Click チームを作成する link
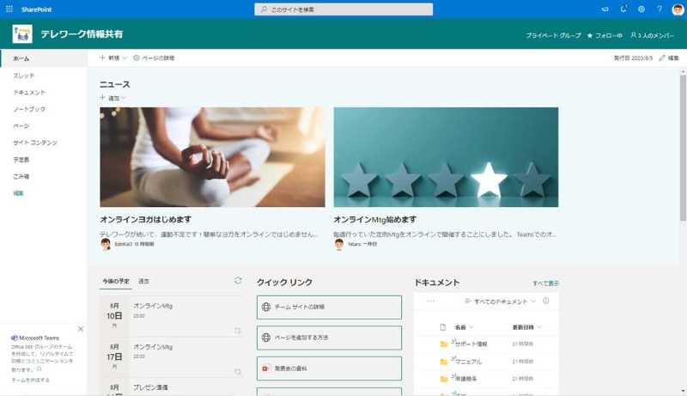 pos(30,381)
